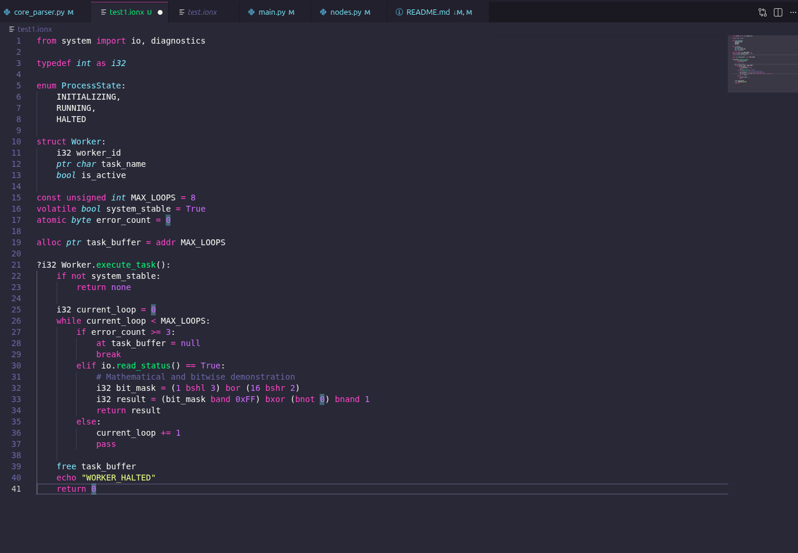Switch to the core_parser.py tab
Viewport: 798px width, 553px height.
[x=45, y=12]
